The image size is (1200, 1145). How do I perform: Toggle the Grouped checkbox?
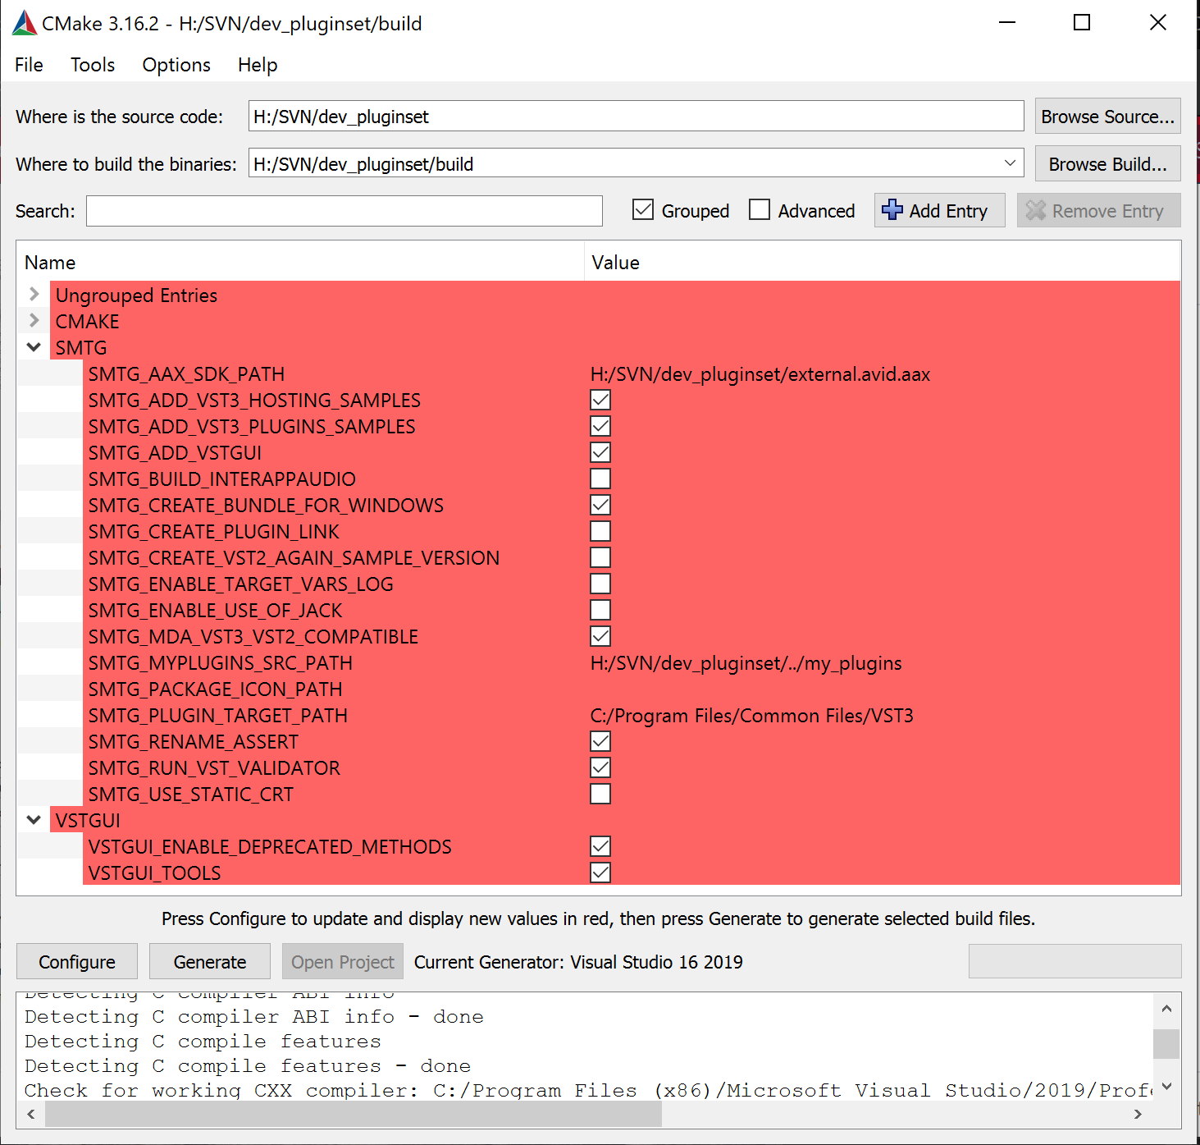click(x=643, y=210)
